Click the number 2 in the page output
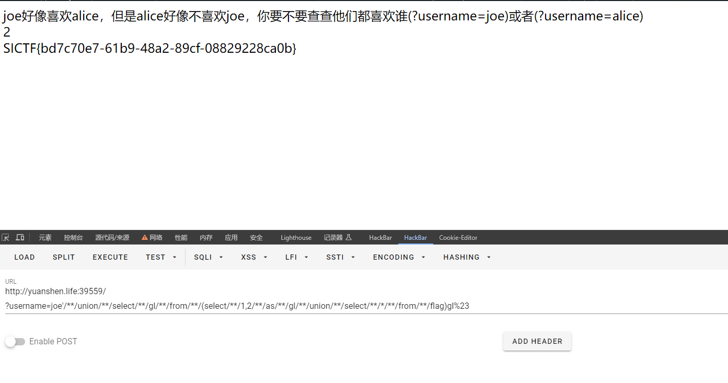 pyautogui.click(x=7, y=32)
